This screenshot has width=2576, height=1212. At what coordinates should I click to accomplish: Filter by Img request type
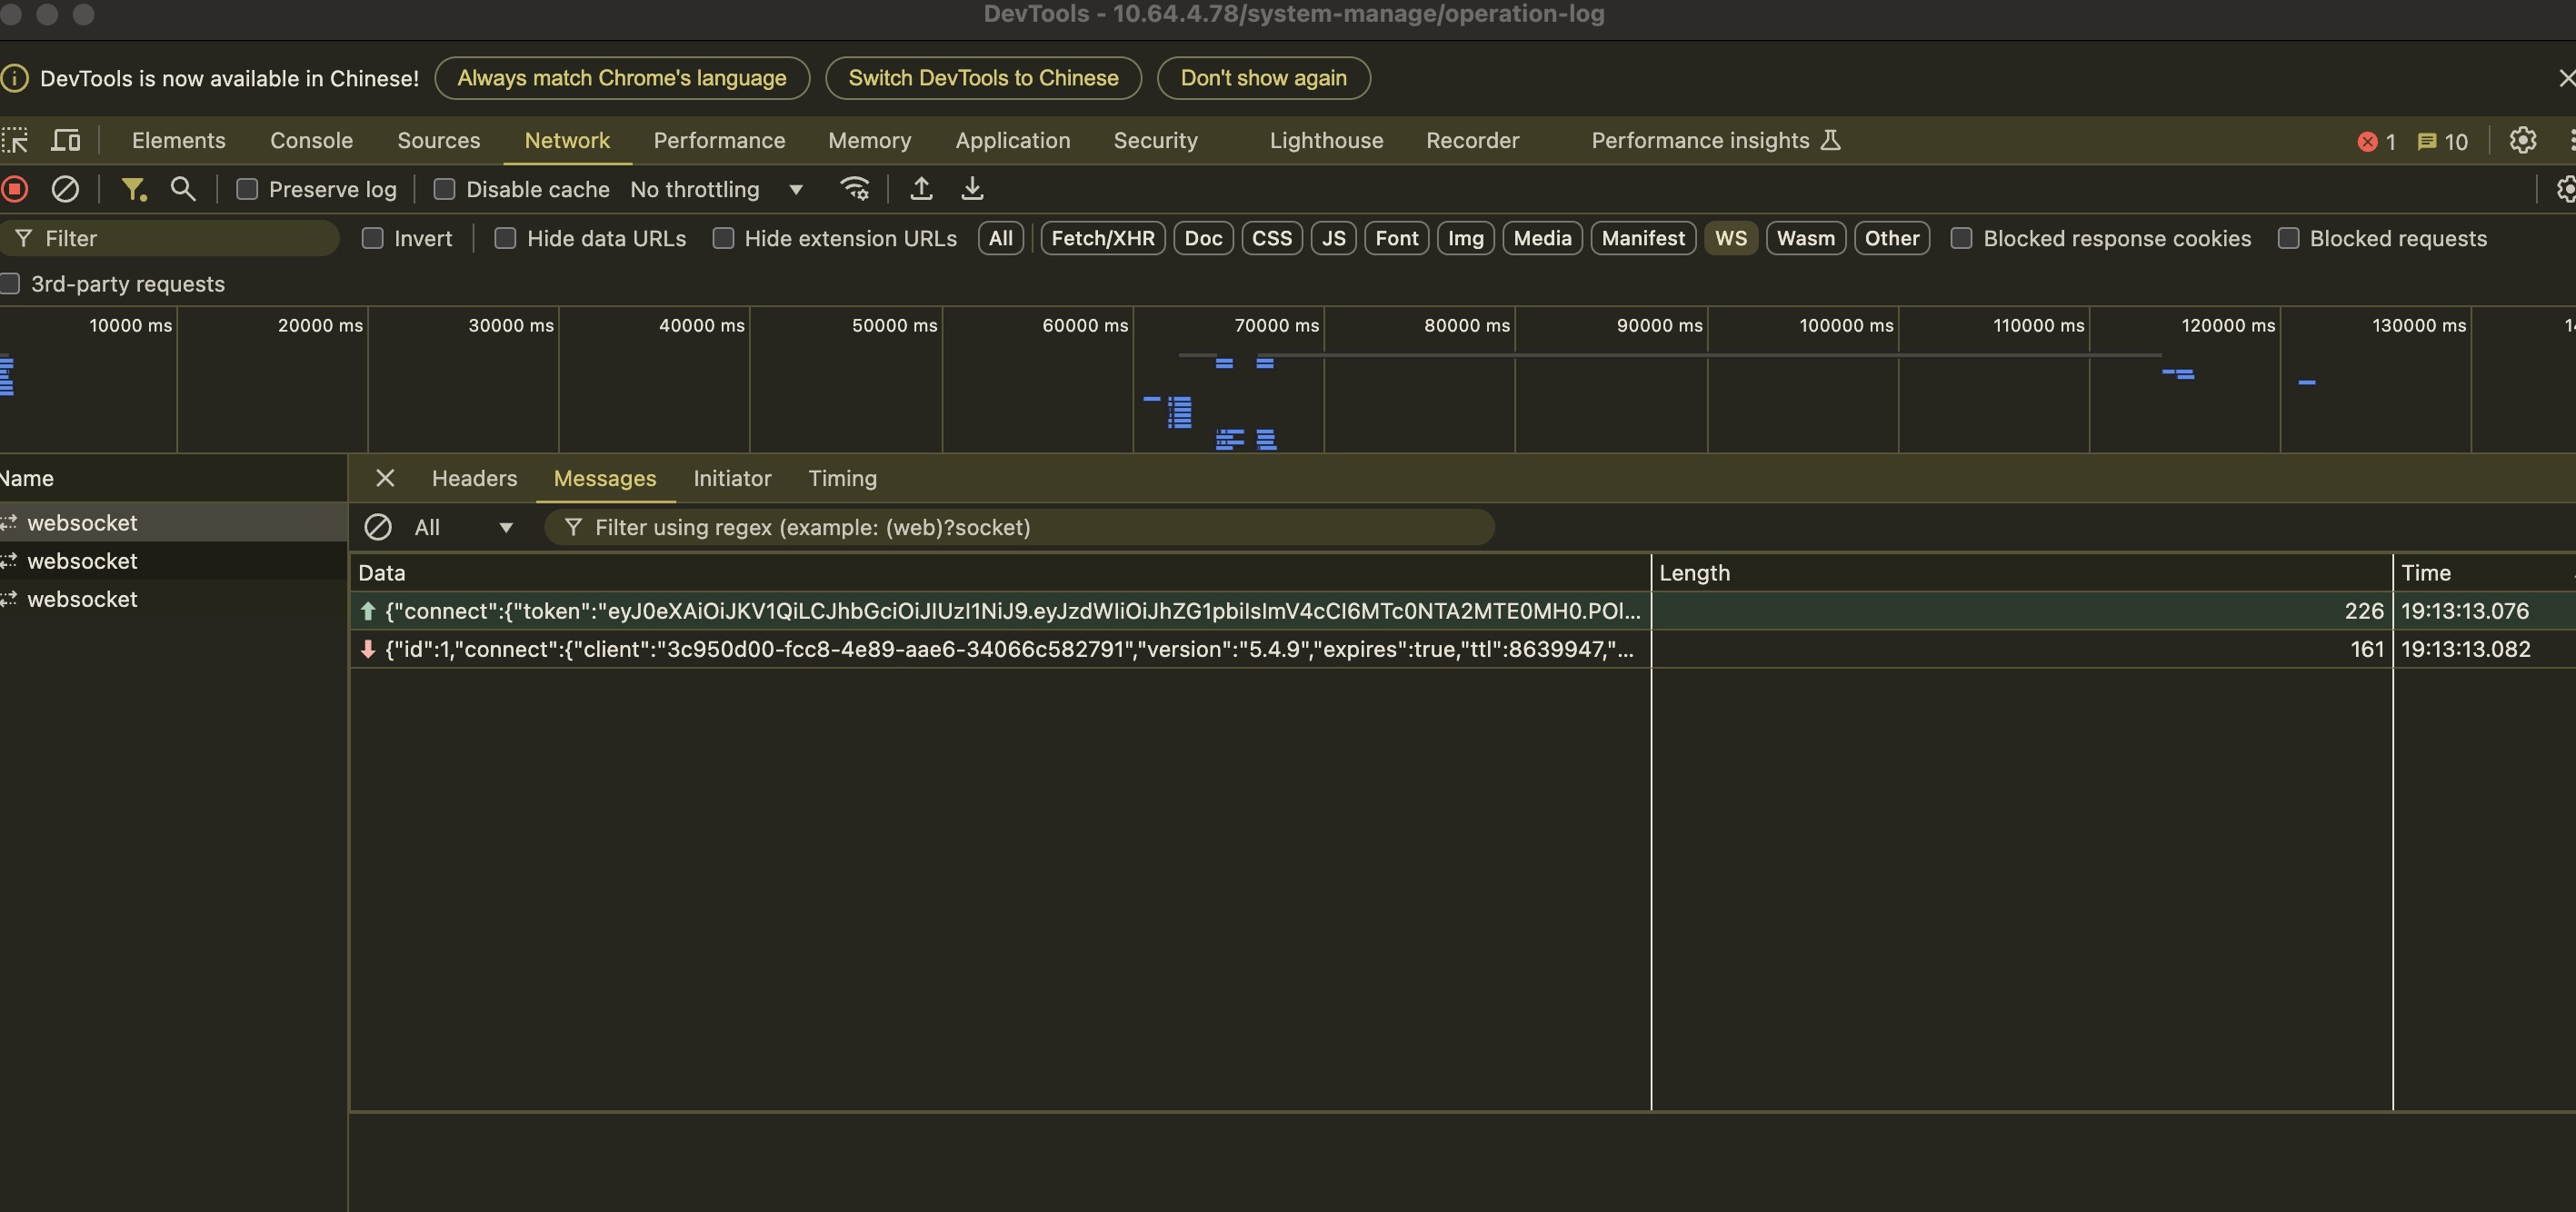(x=1465, y=239)
